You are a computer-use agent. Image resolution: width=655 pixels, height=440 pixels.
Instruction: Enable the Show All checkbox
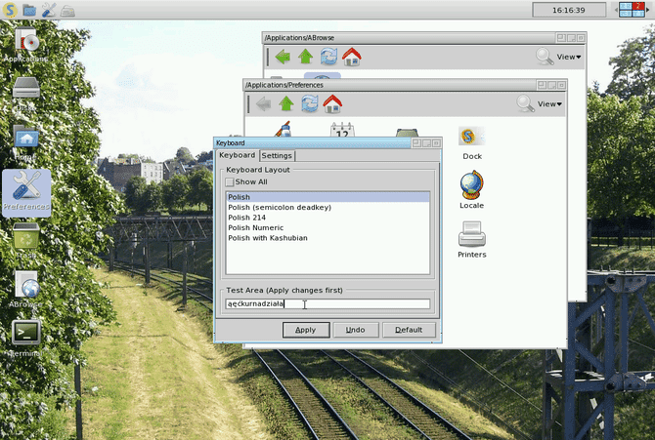(x=230, y=181)
